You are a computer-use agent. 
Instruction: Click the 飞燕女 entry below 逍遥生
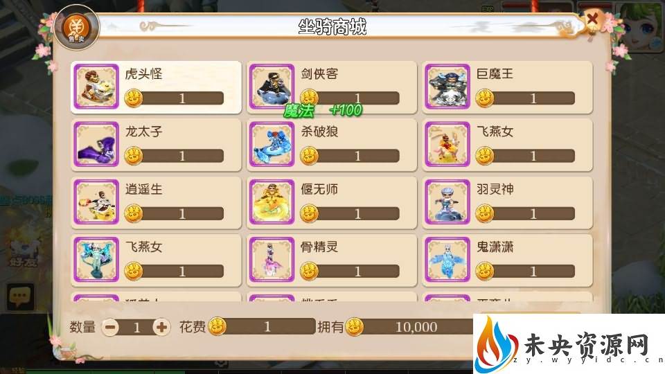coord(156,260)
